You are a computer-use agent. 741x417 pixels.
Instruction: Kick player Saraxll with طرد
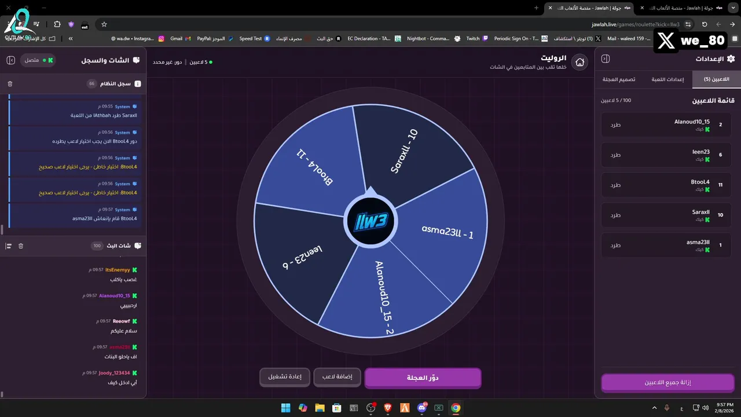pos(615,215)
